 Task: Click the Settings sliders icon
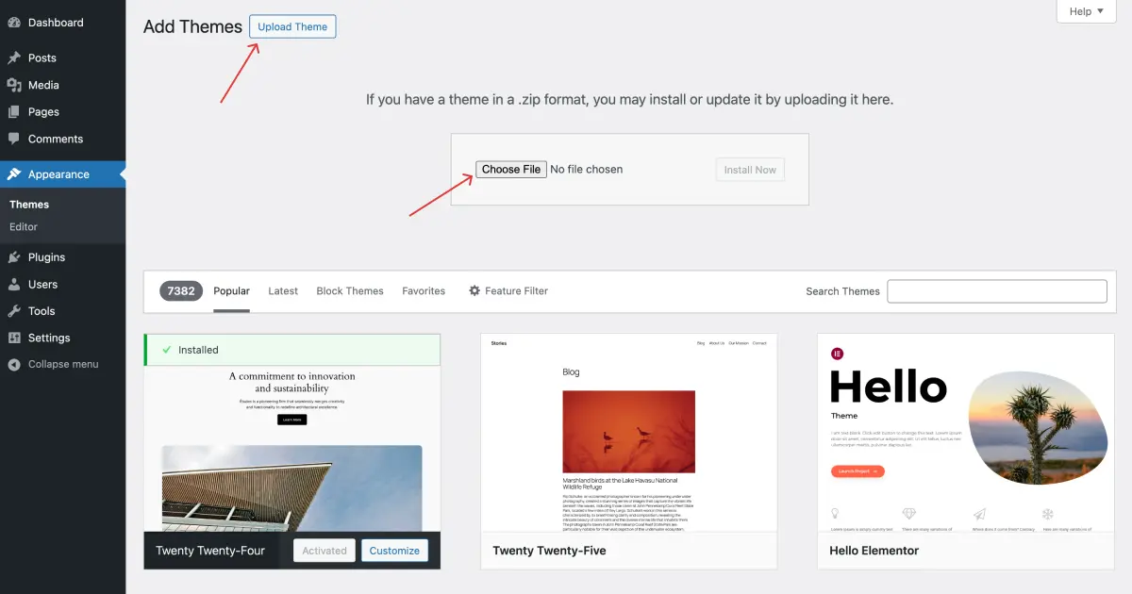coord(14,338)
